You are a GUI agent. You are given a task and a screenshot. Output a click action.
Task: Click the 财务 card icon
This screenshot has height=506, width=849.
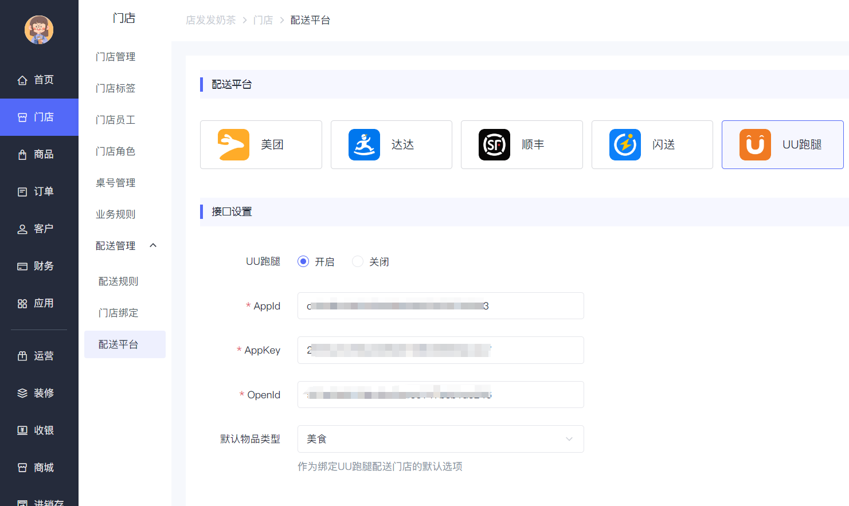tap(22, 266)
